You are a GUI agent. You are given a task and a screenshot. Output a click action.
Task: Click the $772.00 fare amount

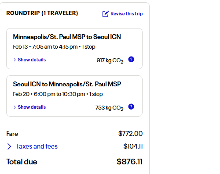pyautogui.click(x=130, y=134)
